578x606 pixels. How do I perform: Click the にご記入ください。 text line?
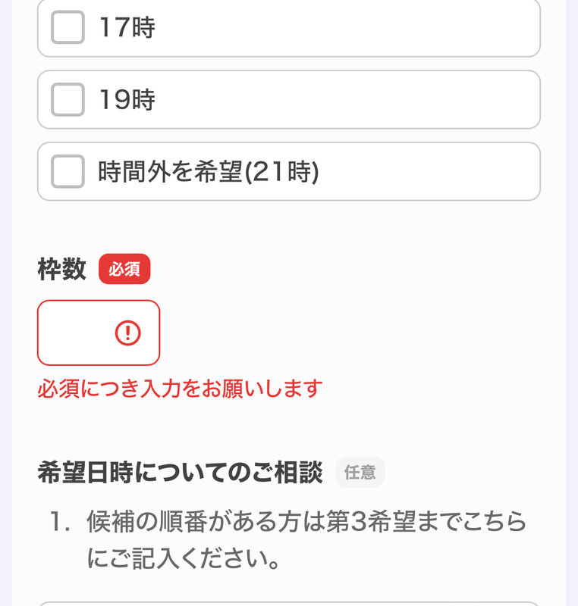(x=184, y=560)
